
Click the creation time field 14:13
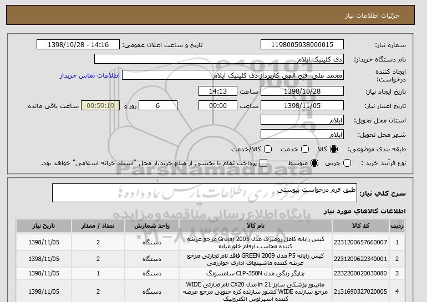(x=218, y=91)
